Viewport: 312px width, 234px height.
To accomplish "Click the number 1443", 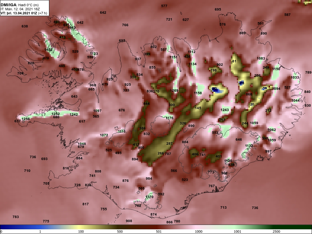I will coord(71,27).
